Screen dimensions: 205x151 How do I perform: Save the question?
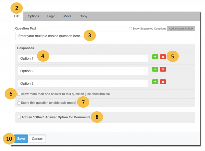coord(21,138)
